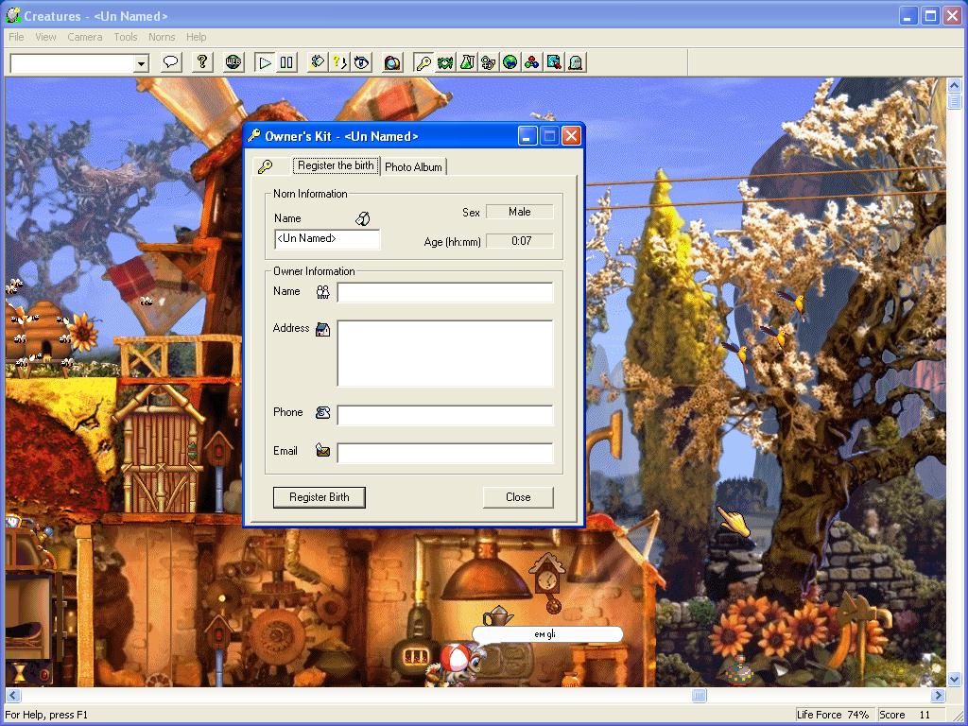Image resolution: width=968 pixels, height=726 pixels.
Task: Focus the Owner Name input field
Action: [x=445, y=293]
